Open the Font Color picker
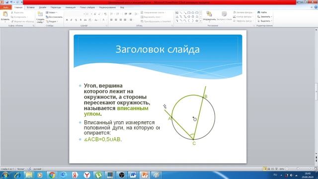This screenshot has height=179, width=318. click(x=104, y=20)
